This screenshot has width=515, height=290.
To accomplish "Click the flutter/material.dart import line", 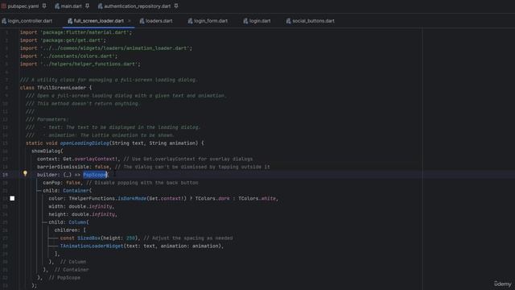I will 76,32.
